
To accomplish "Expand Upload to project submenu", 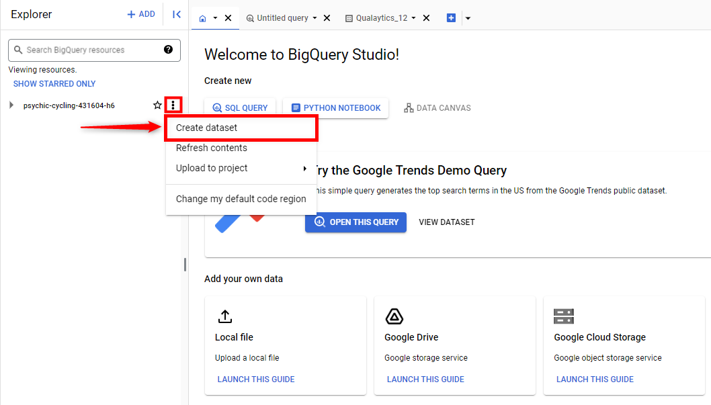I will tap(304, 168).
